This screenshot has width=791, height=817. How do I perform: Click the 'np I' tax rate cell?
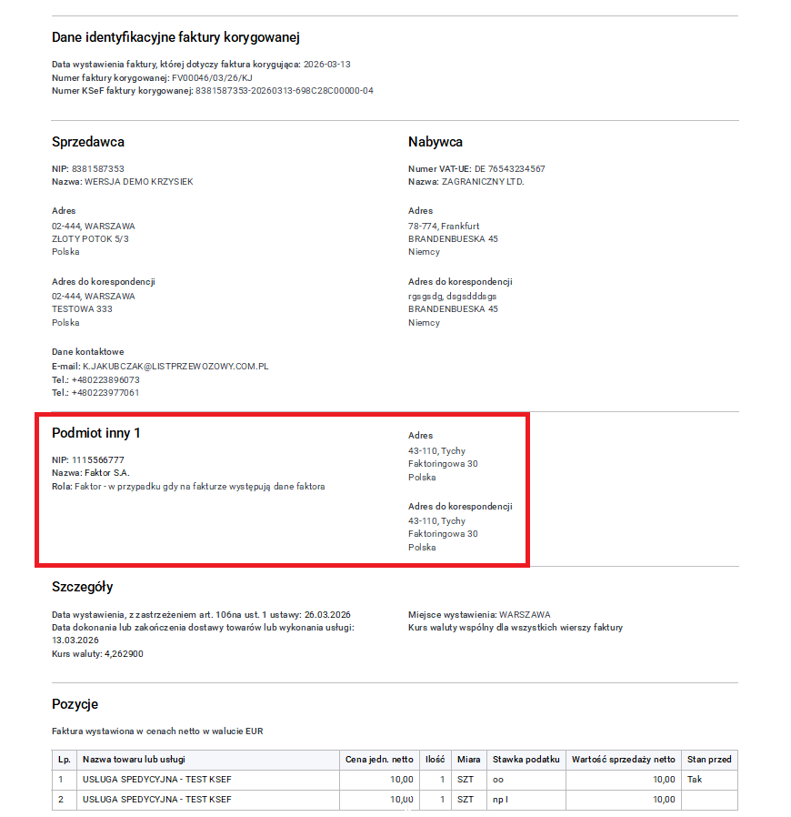point(500,800)
